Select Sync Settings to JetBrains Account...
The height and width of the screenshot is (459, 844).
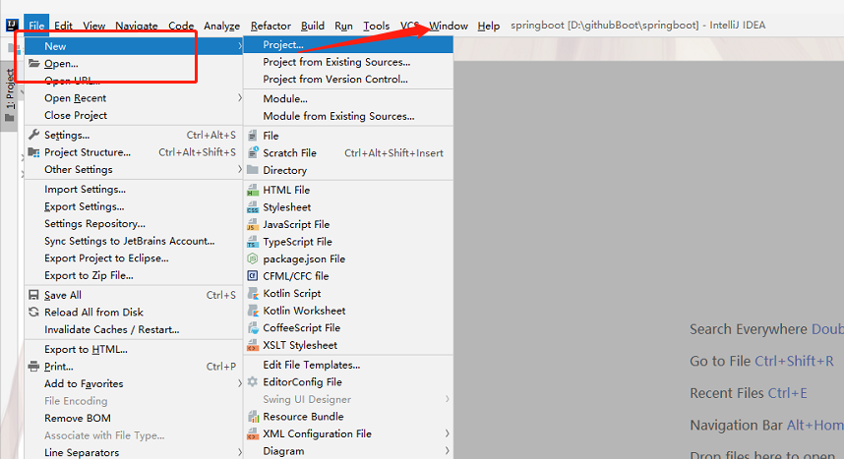134,241
